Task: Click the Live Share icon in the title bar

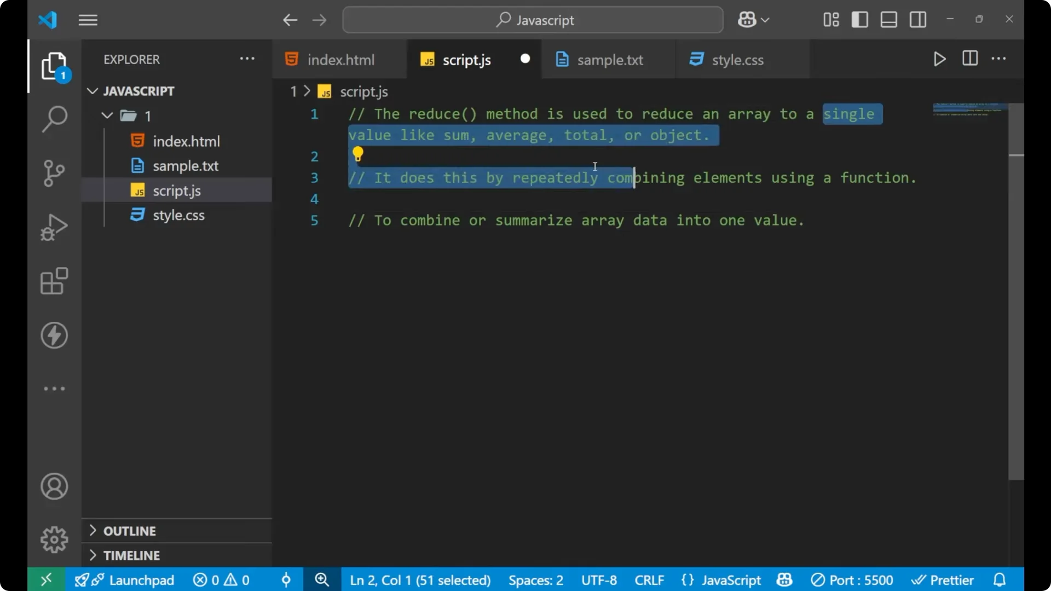Action: [748, 19]
